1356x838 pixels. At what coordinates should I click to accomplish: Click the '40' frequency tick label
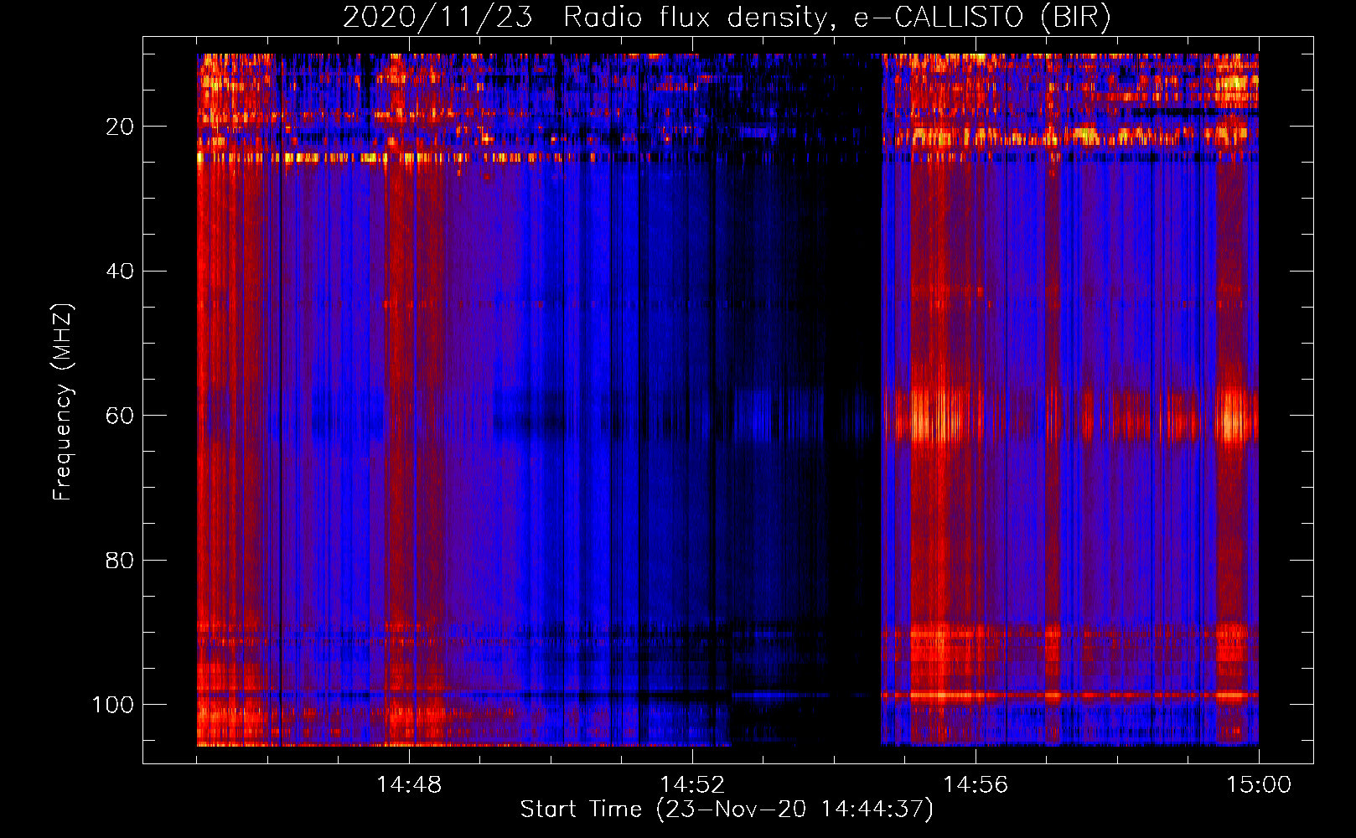click(120, 272)
